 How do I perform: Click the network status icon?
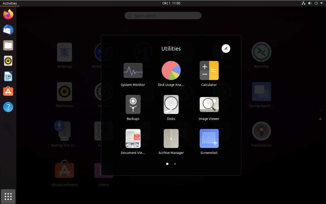tap(303, 3)
